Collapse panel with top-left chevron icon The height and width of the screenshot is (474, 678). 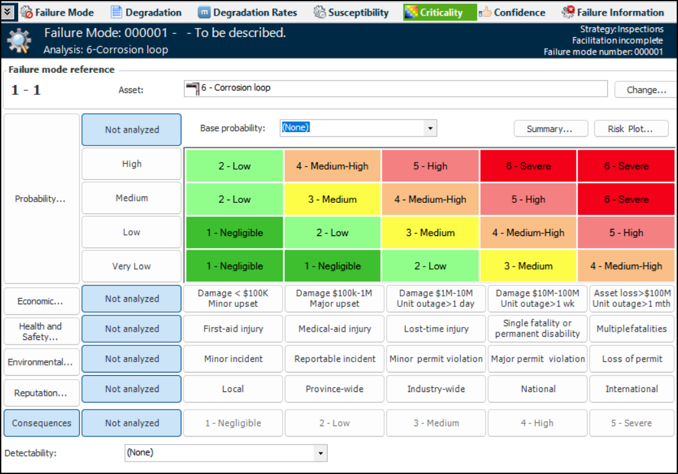[8, 12]
